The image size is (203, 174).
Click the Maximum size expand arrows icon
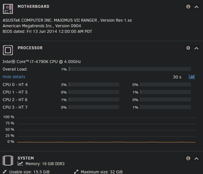(x=76, y=172)
